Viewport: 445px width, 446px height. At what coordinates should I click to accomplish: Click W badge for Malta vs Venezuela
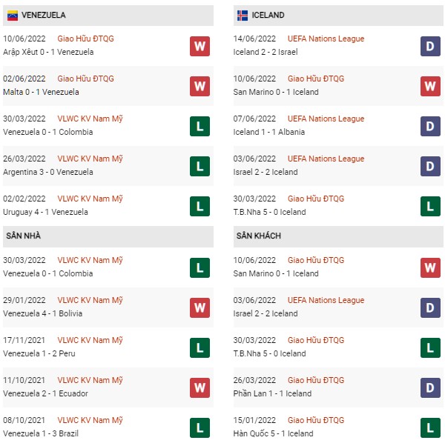(x=200, y=86)
